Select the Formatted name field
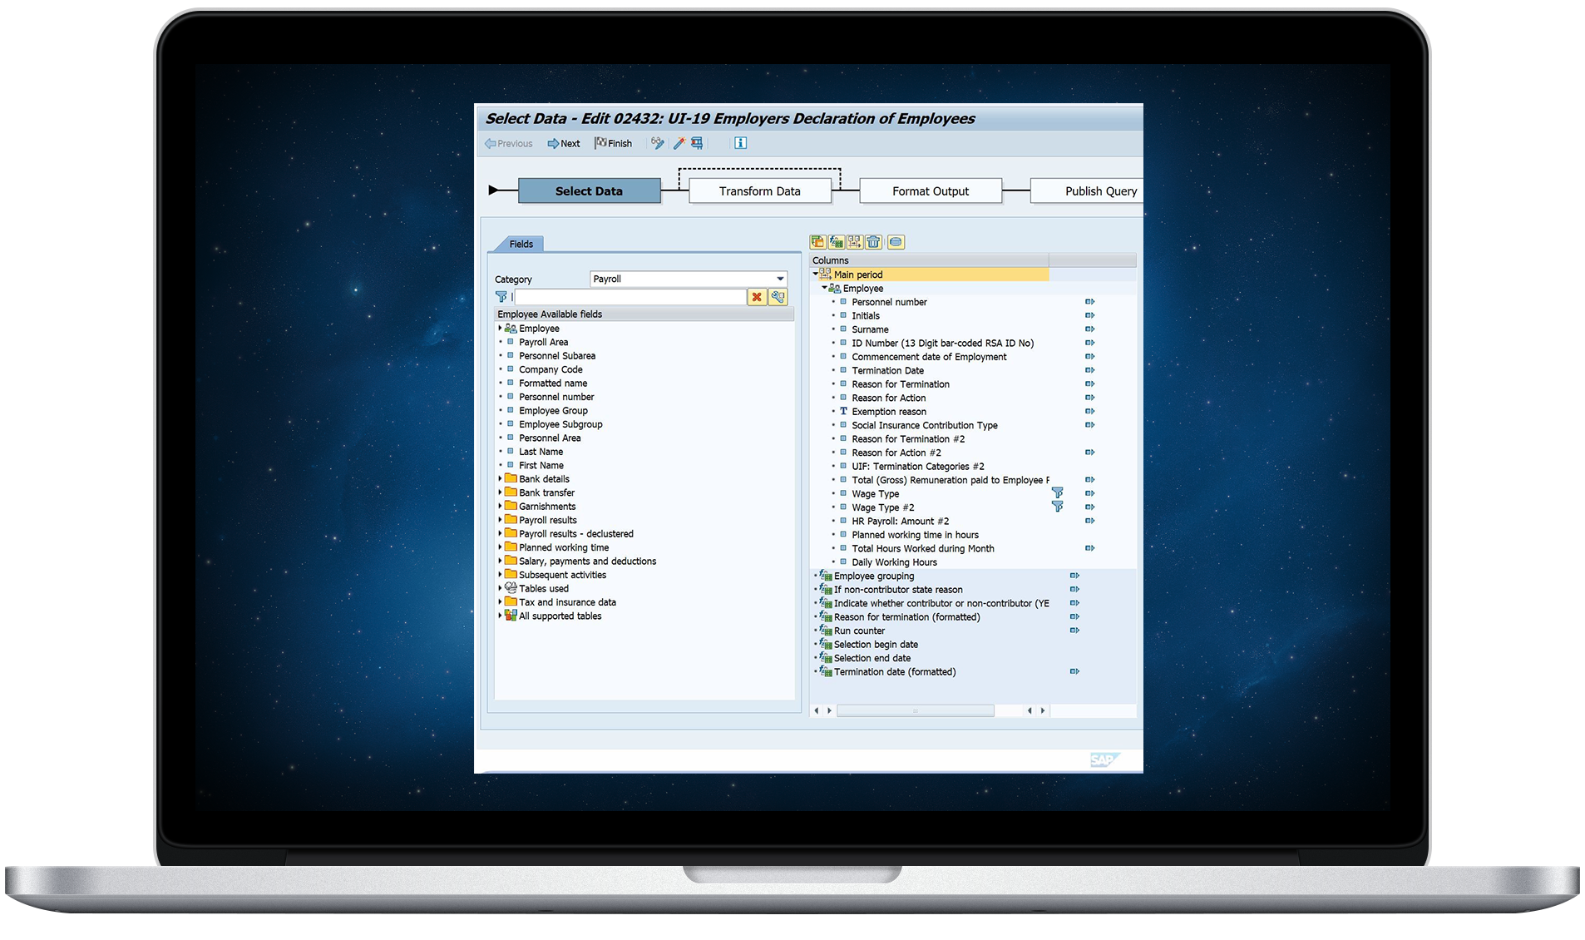Screen dimensions: 1585x940 click(x=553, y=383)
